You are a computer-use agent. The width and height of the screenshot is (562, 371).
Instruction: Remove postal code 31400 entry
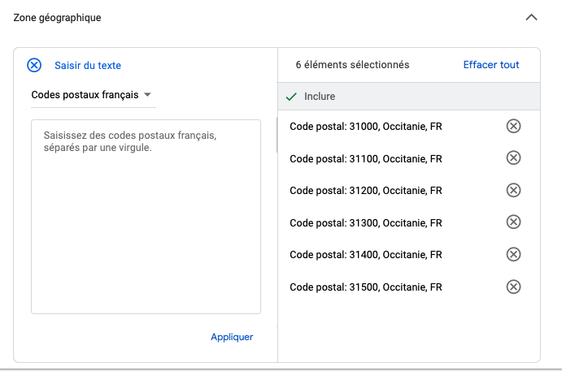point(513,254)
